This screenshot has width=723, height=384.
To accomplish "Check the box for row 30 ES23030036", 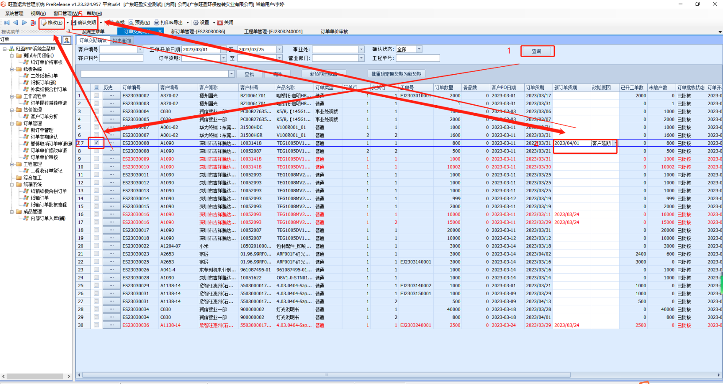I will [x=96, y=325].
